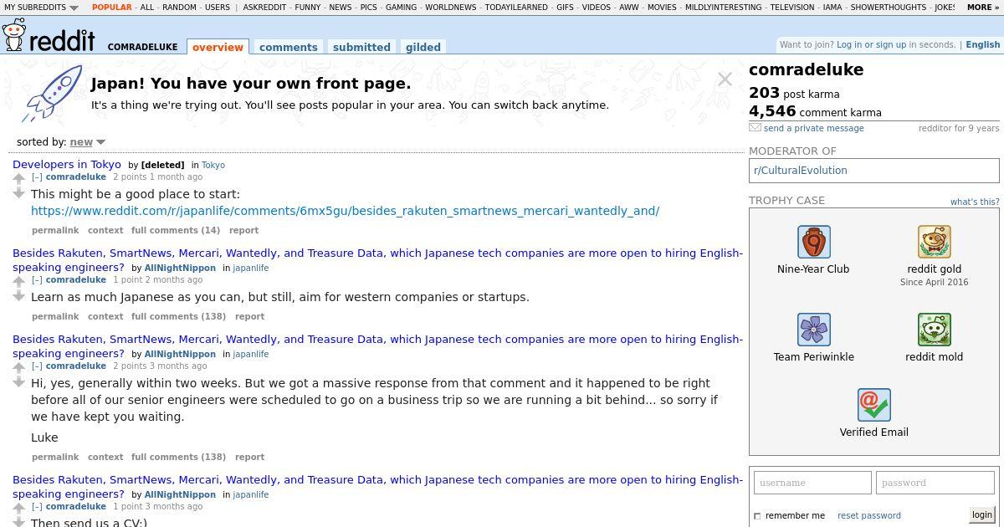Switch to the overview tab
This screenshot has width=1004, height=527.
click(x=218, y=48)
